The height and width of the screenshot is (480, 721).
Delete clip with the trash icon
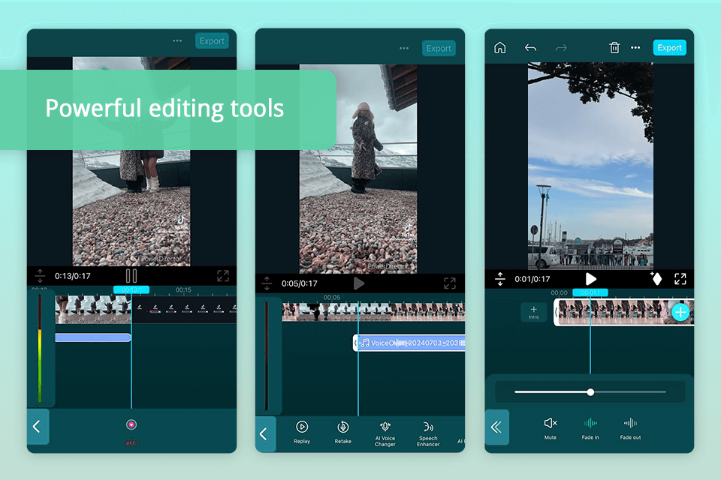coord(614,48)
